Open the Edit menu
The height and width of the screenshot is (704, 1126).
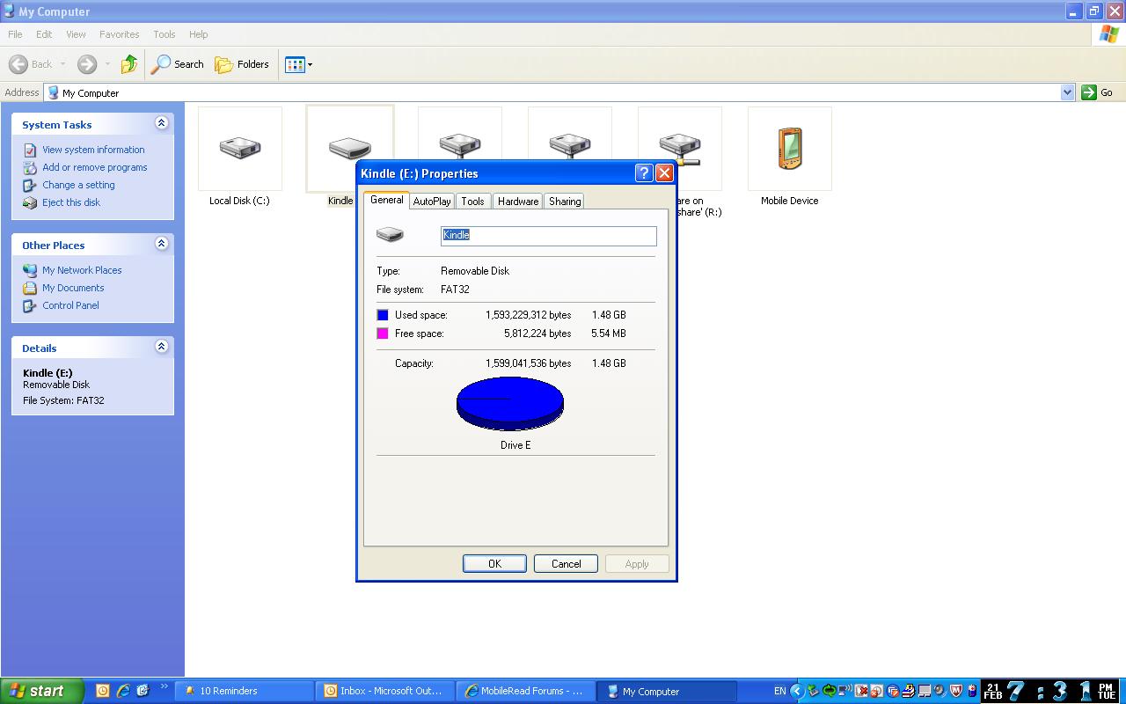point(44,34)
